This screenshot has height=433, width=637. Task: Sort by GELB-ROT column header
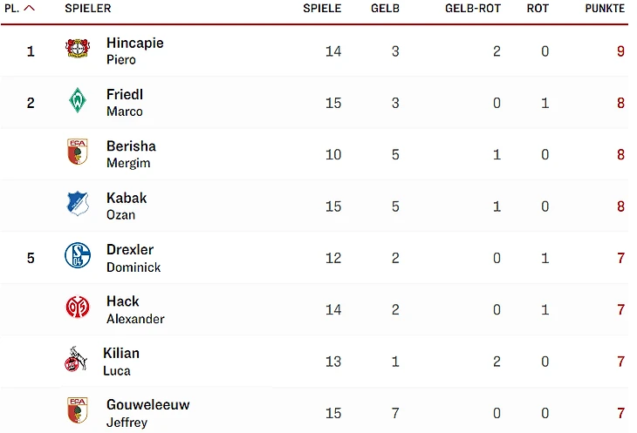(x=472, y=9)
